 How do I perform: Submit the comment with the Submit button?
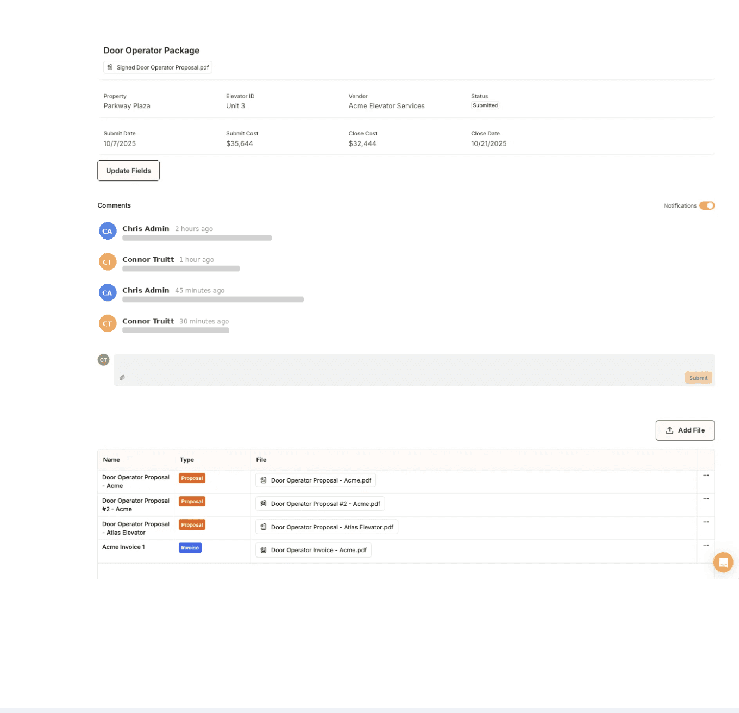tap(698, 378)
